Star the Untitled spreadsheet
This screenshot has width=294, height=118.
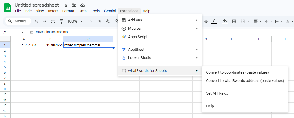[x=66, y=5]
